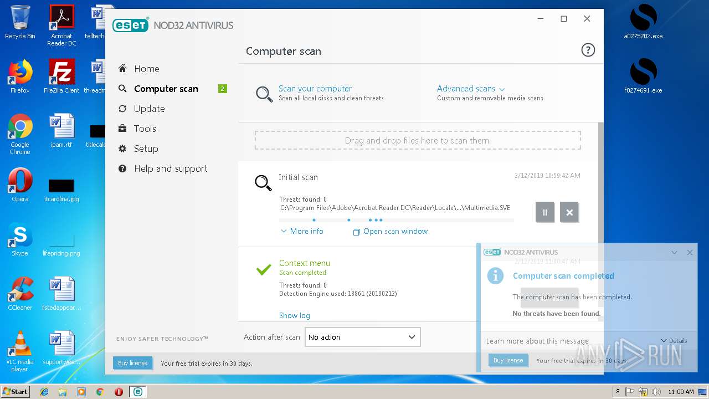
Task: Select itcarolina.jpg desktop file
Action: click(x=61, y=190)
